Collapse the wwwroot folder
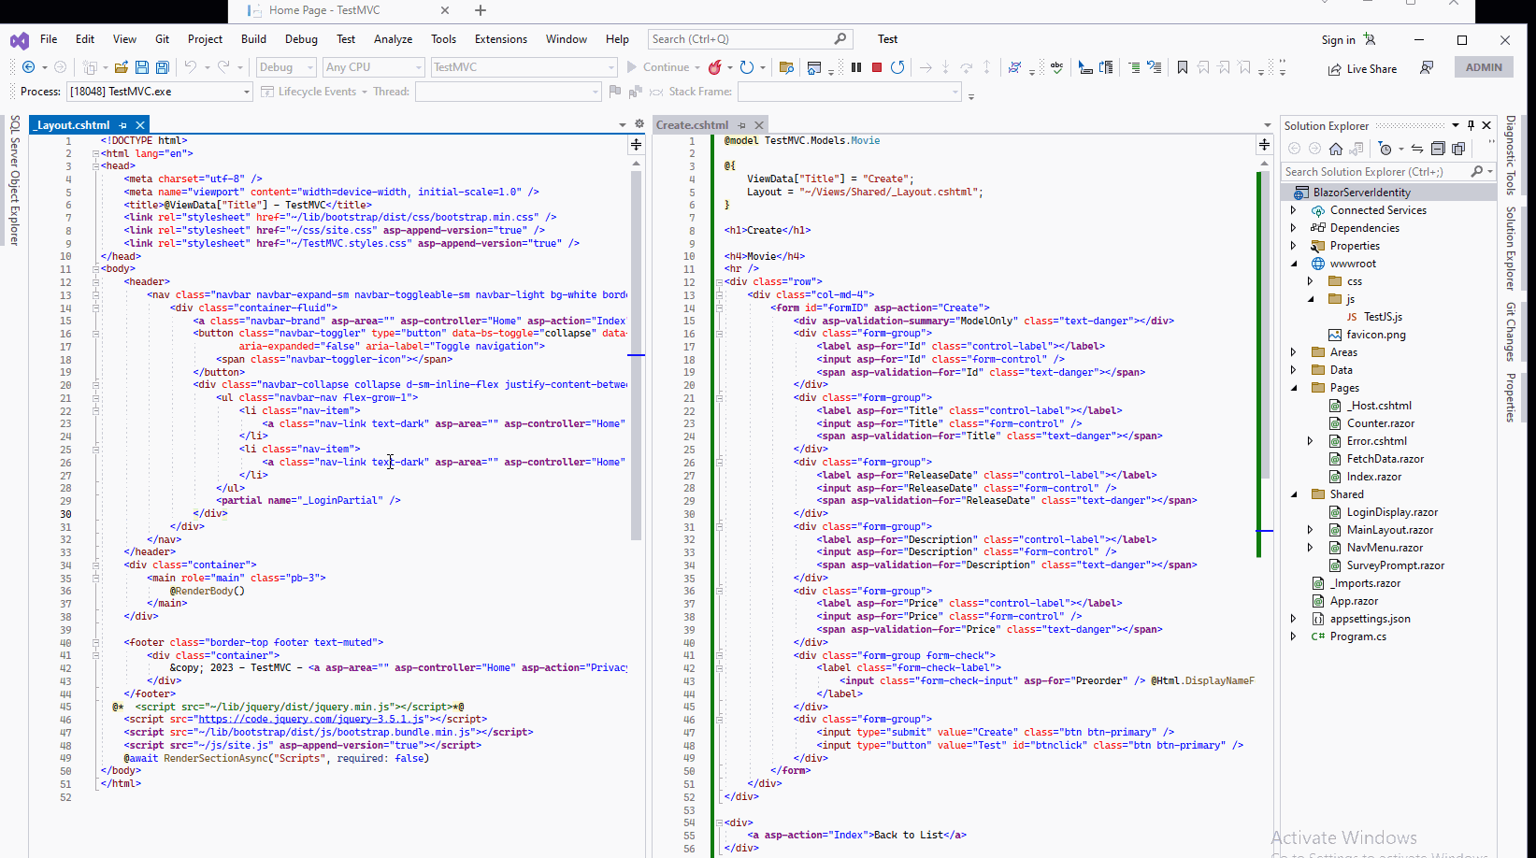The width and height of the screenshot is (1536, 858). [x=1294, y=264]
